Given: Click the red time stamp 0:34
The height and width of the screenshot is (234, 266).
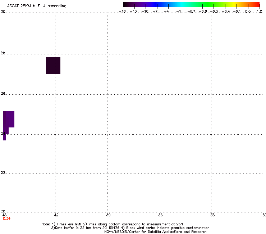Looking at the screenshot, I should coord(6,219).
